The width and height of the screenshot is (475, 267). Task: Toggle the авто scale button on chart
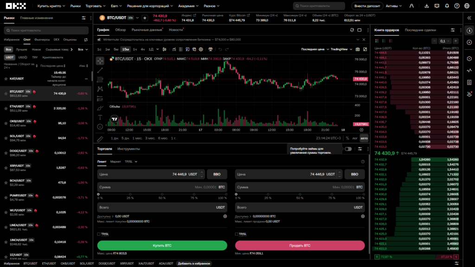tap(364, 138)
